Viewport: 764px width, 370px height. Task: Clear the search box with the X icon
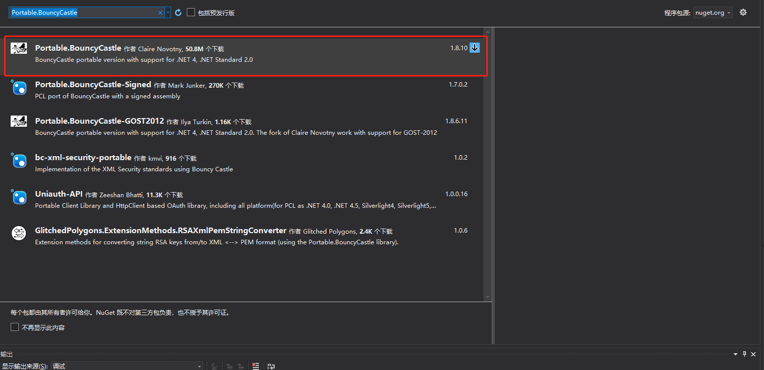[160, 13]
